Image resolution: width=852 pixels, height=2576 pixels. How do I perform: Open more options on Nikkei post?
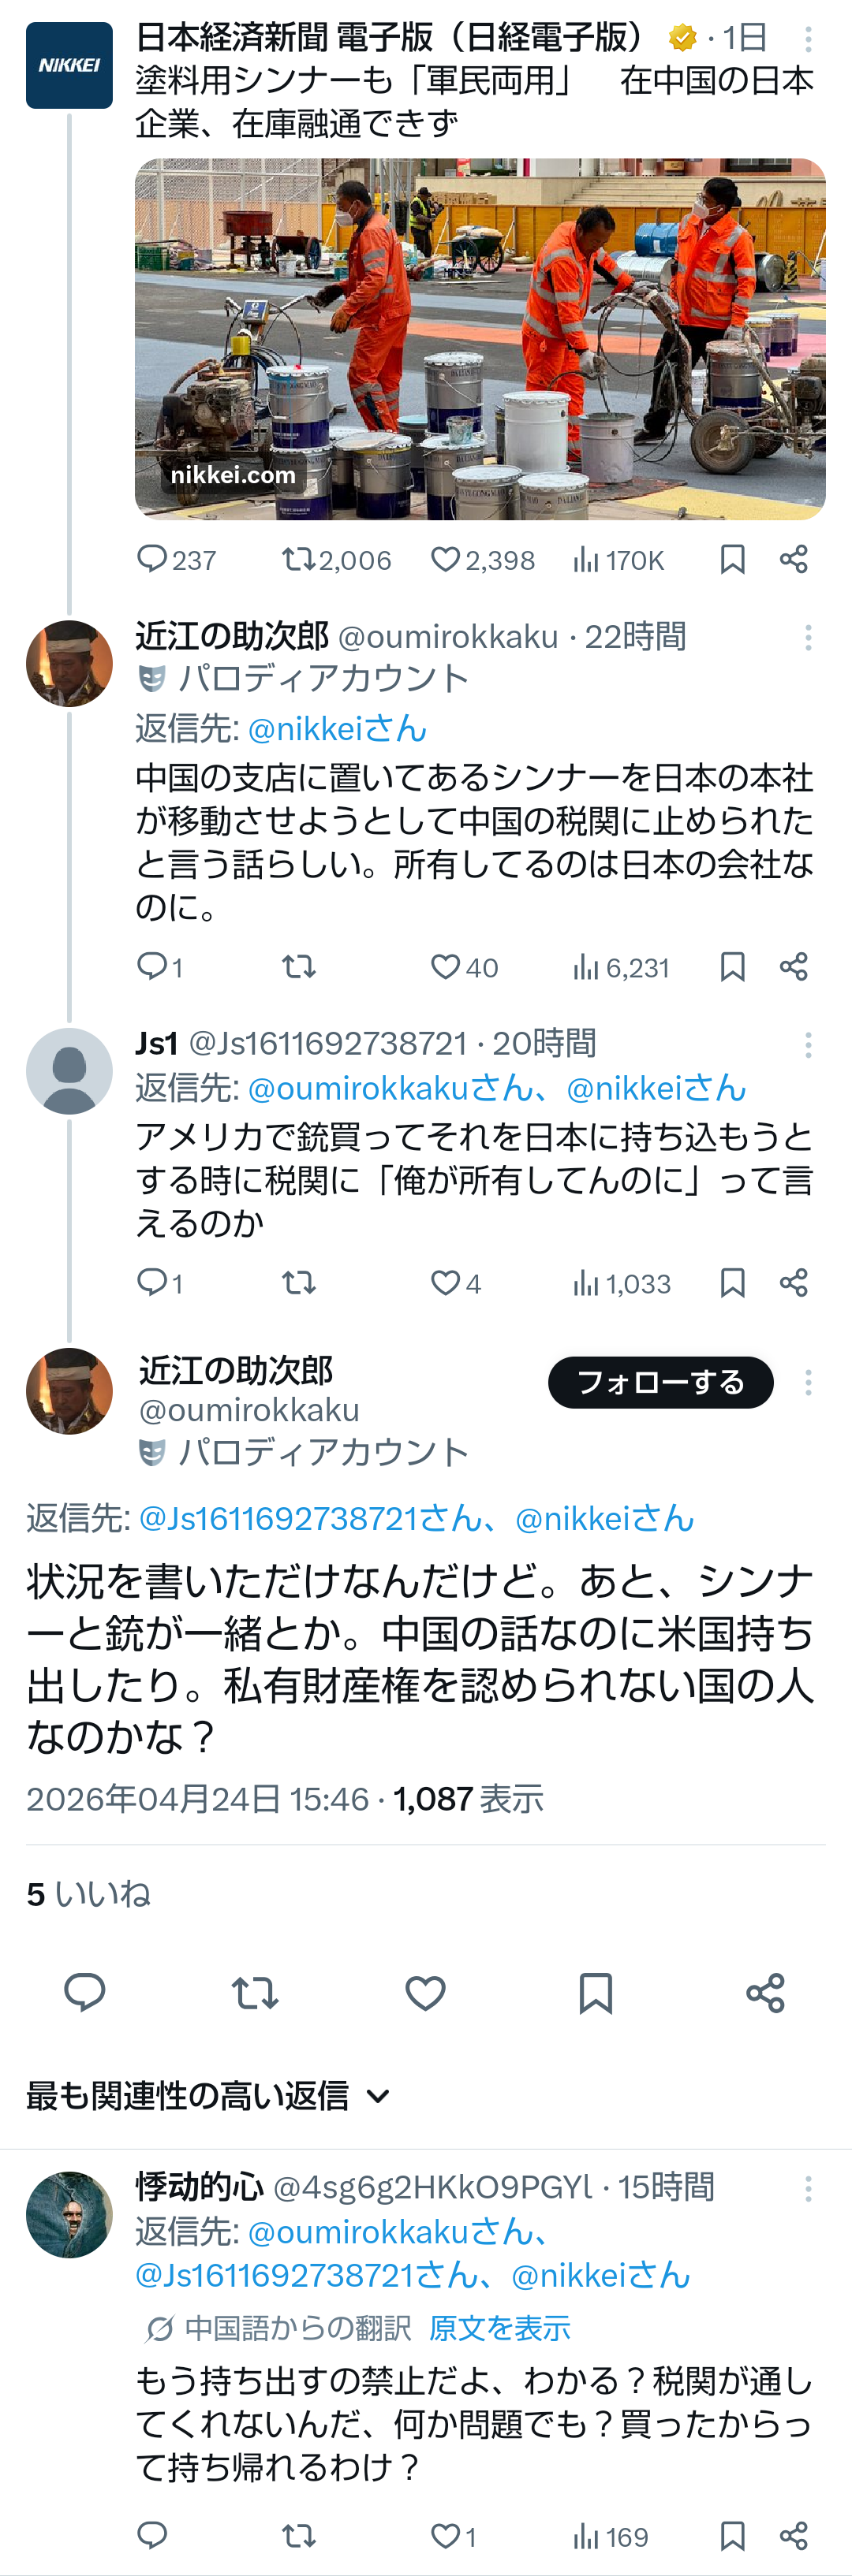(x=808, y=39)
